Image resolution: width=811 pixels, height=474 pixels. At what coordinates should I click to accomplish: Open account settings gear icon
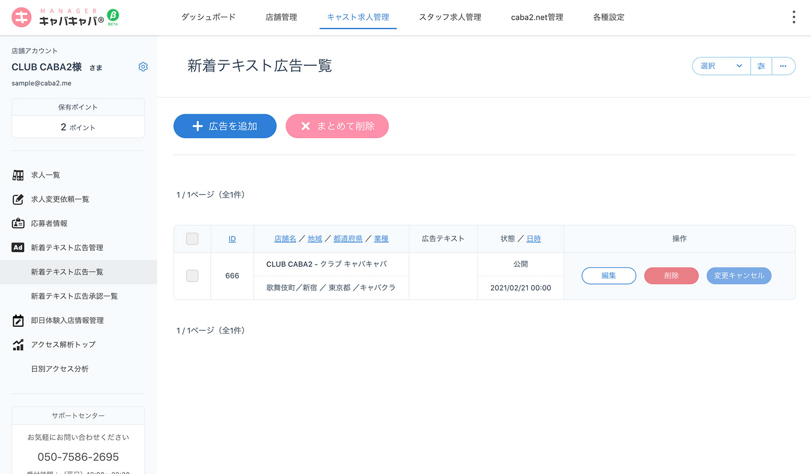click(143, 67)
